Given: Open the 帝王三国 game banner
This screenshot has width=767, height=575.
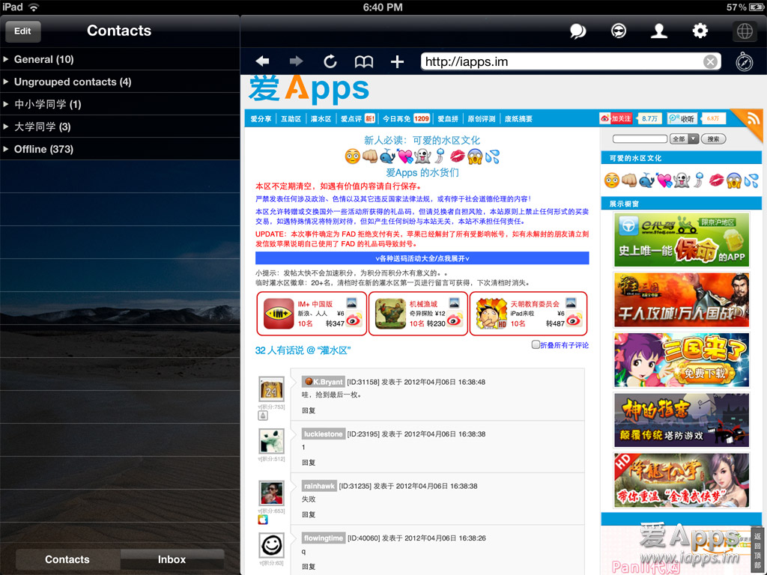Looking at the screenshot, I should point(682,300).
